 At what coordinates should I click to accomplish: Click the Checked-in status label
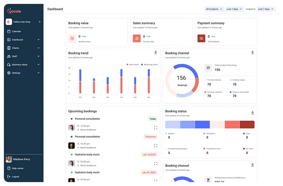pyautogui.click(x=211, y=134)
